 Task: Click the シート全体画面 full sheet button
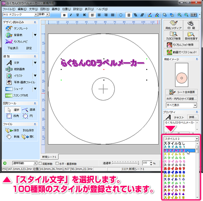click(182, 92)
